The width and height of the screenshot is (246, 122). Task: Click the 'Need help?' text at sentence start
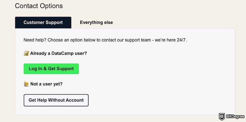[x=35, y=40]
